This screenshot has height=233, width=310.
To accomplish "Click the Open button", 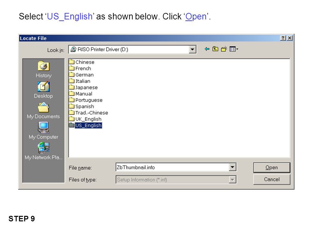I will point(272,168).
